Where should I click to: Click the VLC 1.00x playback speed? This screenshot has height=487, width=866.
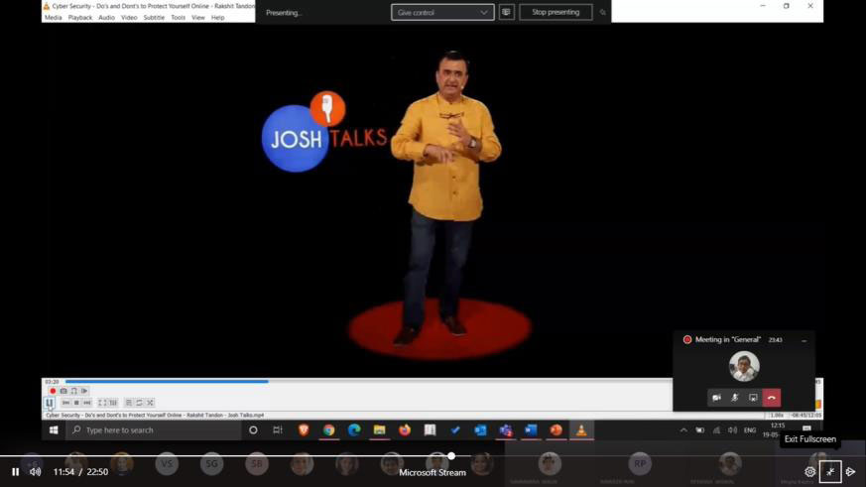point(777,416)
